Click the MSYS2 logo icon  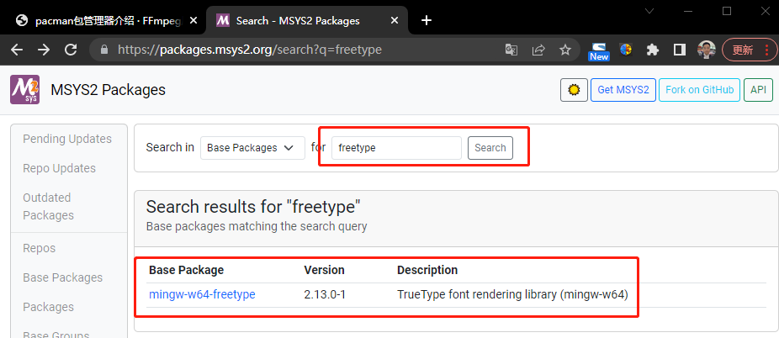pos(24,90)
